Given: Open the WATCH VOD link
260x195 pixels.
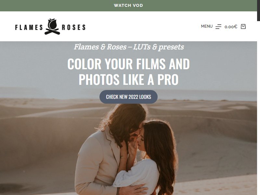Looking at the screenshot, I should pos(128,6).
